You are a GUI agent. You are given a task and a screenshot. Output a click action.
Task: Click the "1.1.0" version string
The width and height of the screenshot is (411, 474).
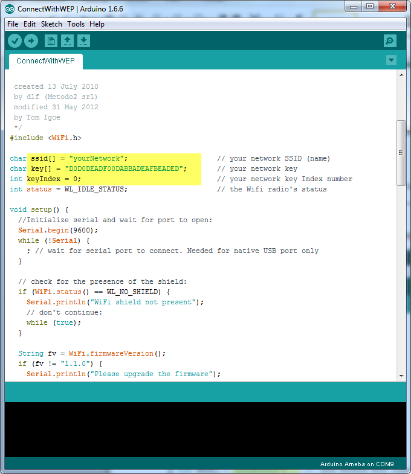(x=75, y=364)
